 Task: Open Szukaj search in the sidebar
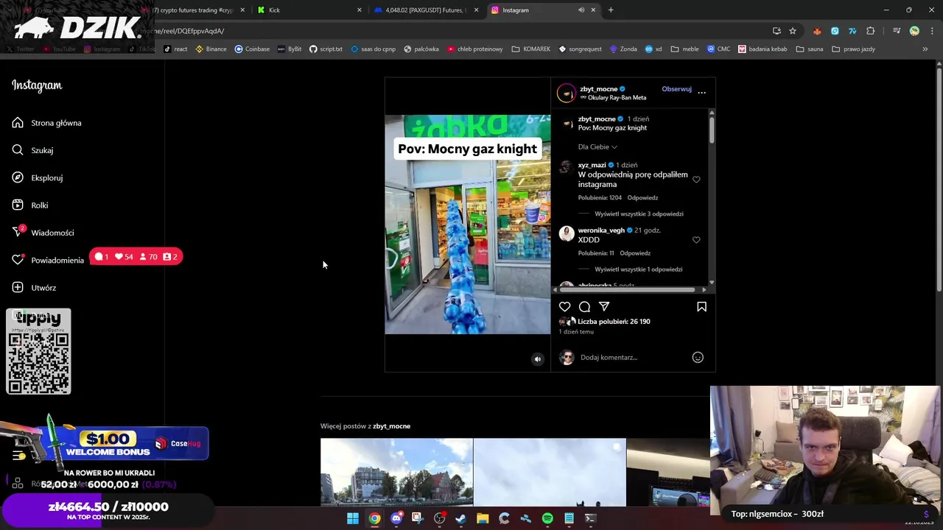(x=32, y=150)
